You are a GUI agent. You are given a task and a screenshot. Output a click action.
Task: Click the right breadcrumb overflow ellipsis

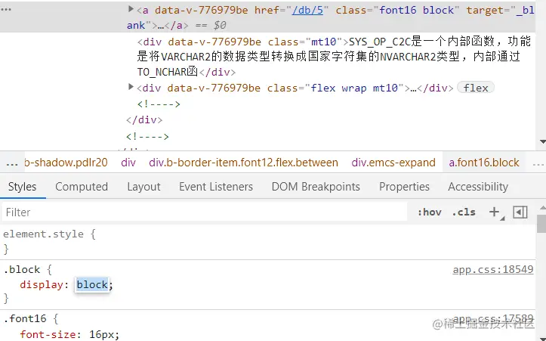tap(538, 163)
